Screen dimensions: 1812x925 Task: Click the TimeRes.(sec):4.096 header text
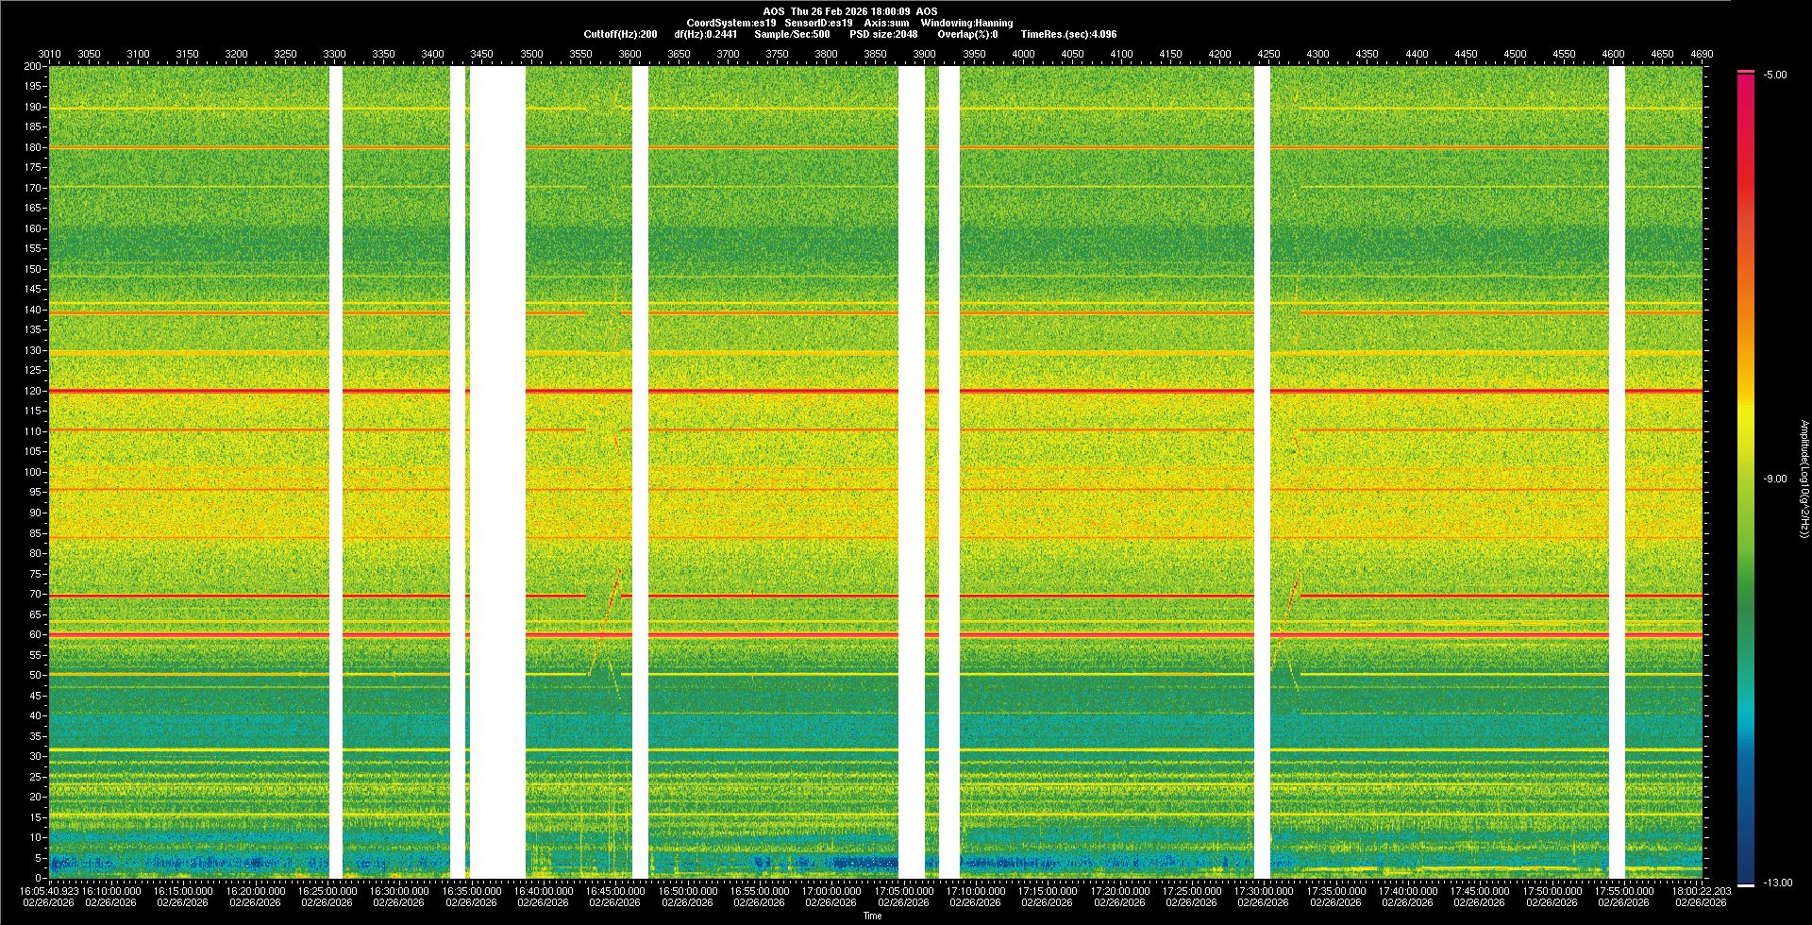tap(1068, 34)
